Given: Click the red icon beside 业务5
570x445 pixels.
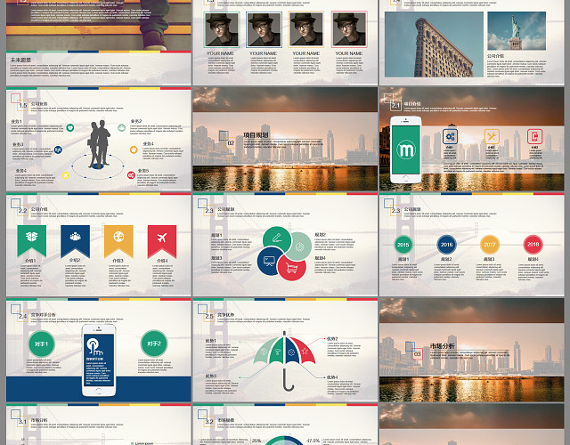Looking at the screenshot, I should click(x=131, y=175).
